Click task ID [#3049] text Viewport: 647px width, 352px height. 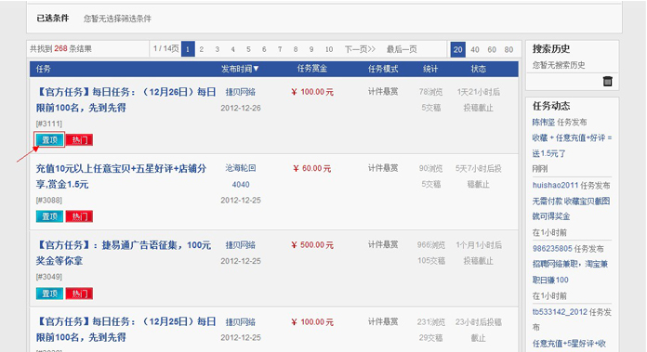click(x=49, y=277)
